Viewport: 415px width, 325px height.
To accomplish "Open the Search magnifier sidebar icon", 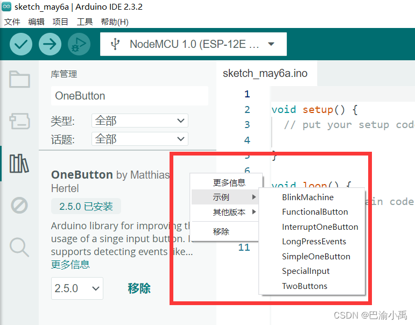I will (19, 248).
